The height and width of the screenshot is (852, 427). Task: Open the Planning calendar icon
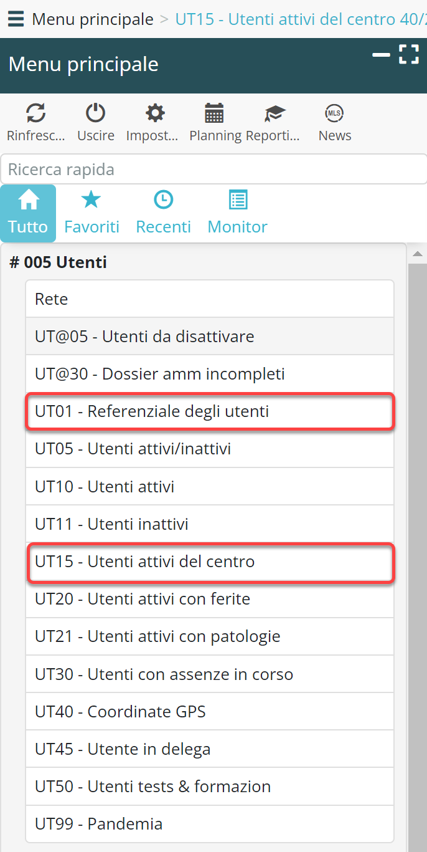click(214, 113)
